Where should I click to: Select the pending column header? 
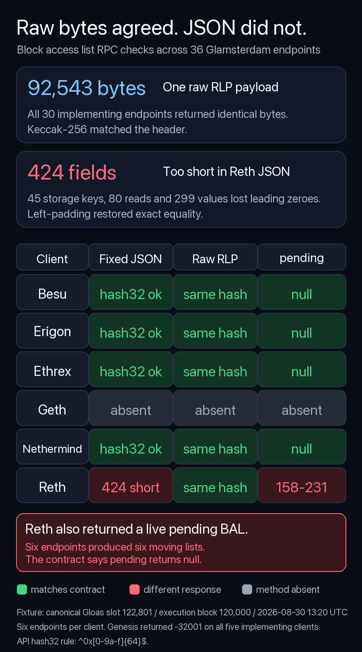pyautogui.click(x=302, y=257)
